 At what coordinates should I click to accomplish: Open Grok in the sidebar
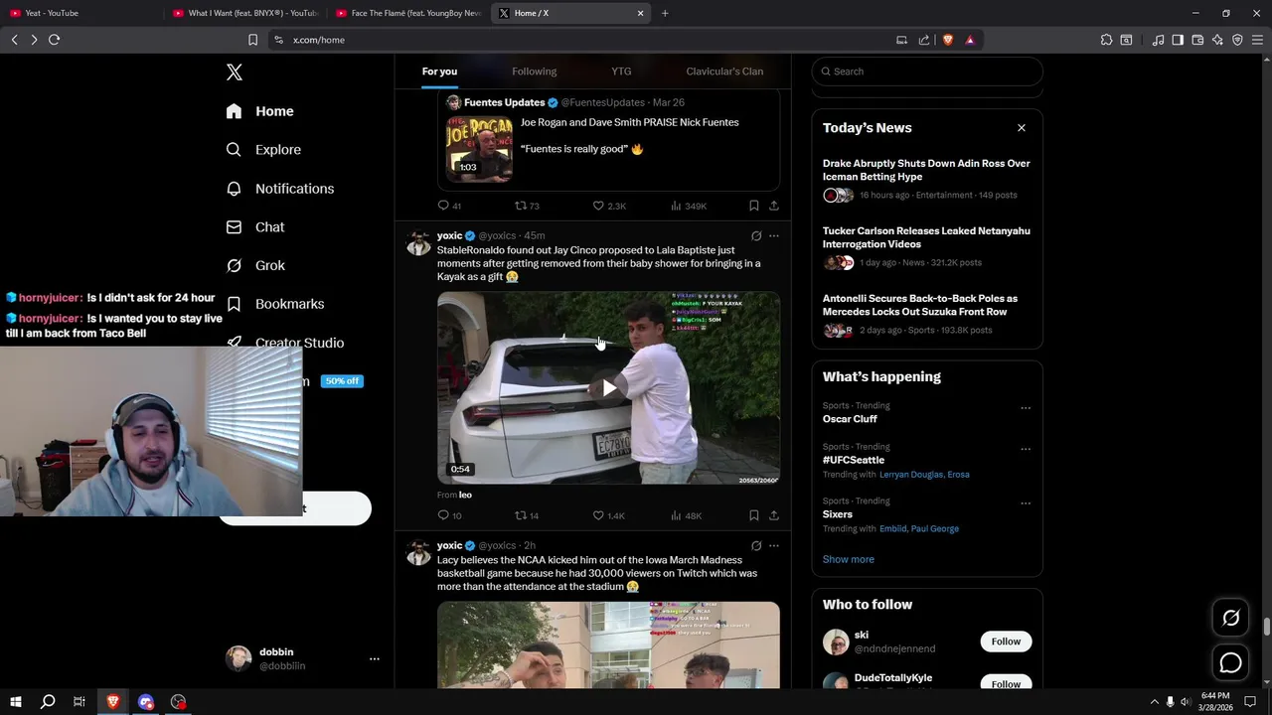click(x=255, y=266)
